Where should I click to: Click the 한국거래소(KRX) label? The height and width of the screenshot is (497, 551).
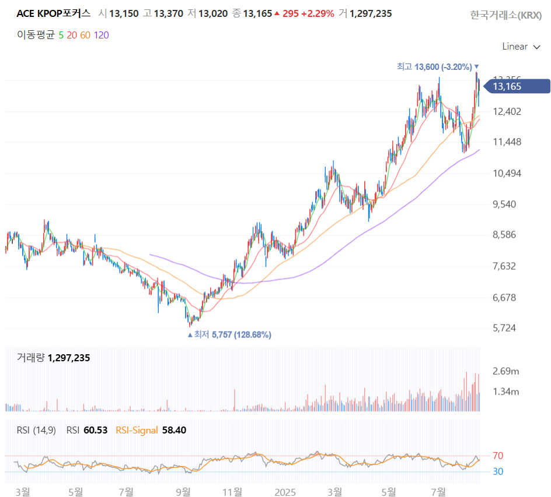click(x=506, y=15)
